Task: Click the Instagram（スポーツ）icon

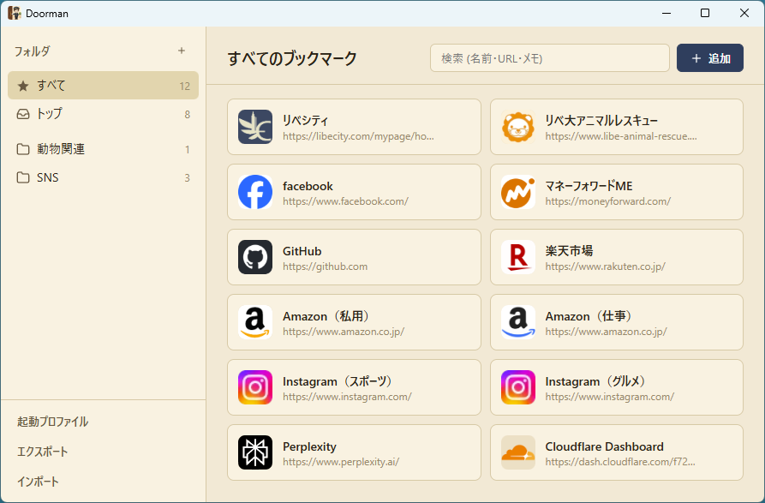Action: (x=255, y=387)
